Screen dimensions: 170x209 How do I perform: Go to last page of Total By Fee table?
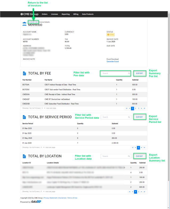point(144,108)
